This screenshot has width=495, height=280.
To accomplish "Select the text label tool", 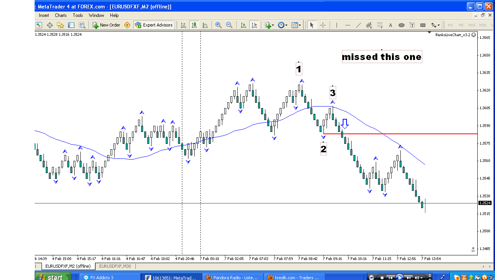I will (x=412, y=25).
